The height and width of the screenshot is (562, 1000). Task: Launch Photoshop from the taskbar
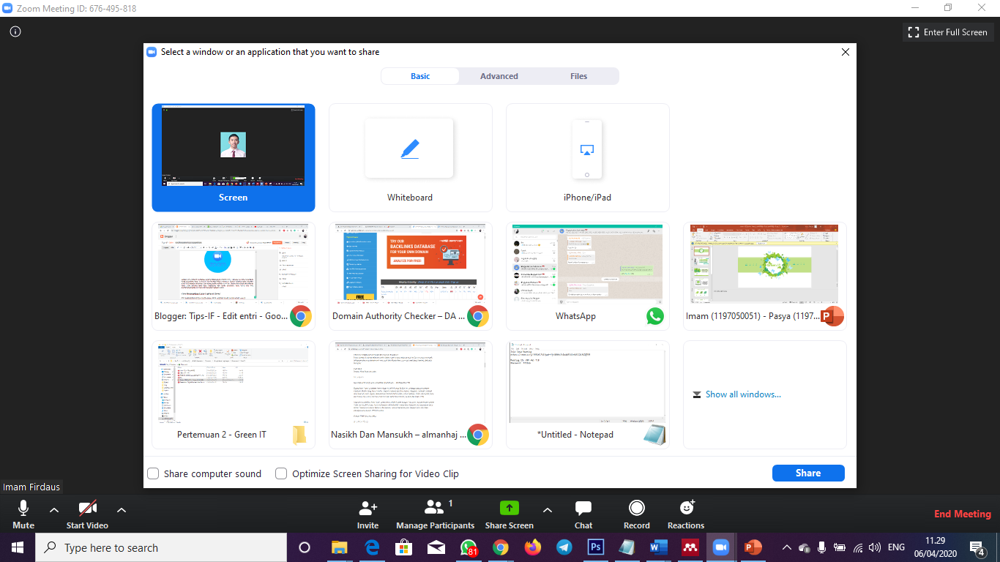click(x=595, y=547)
